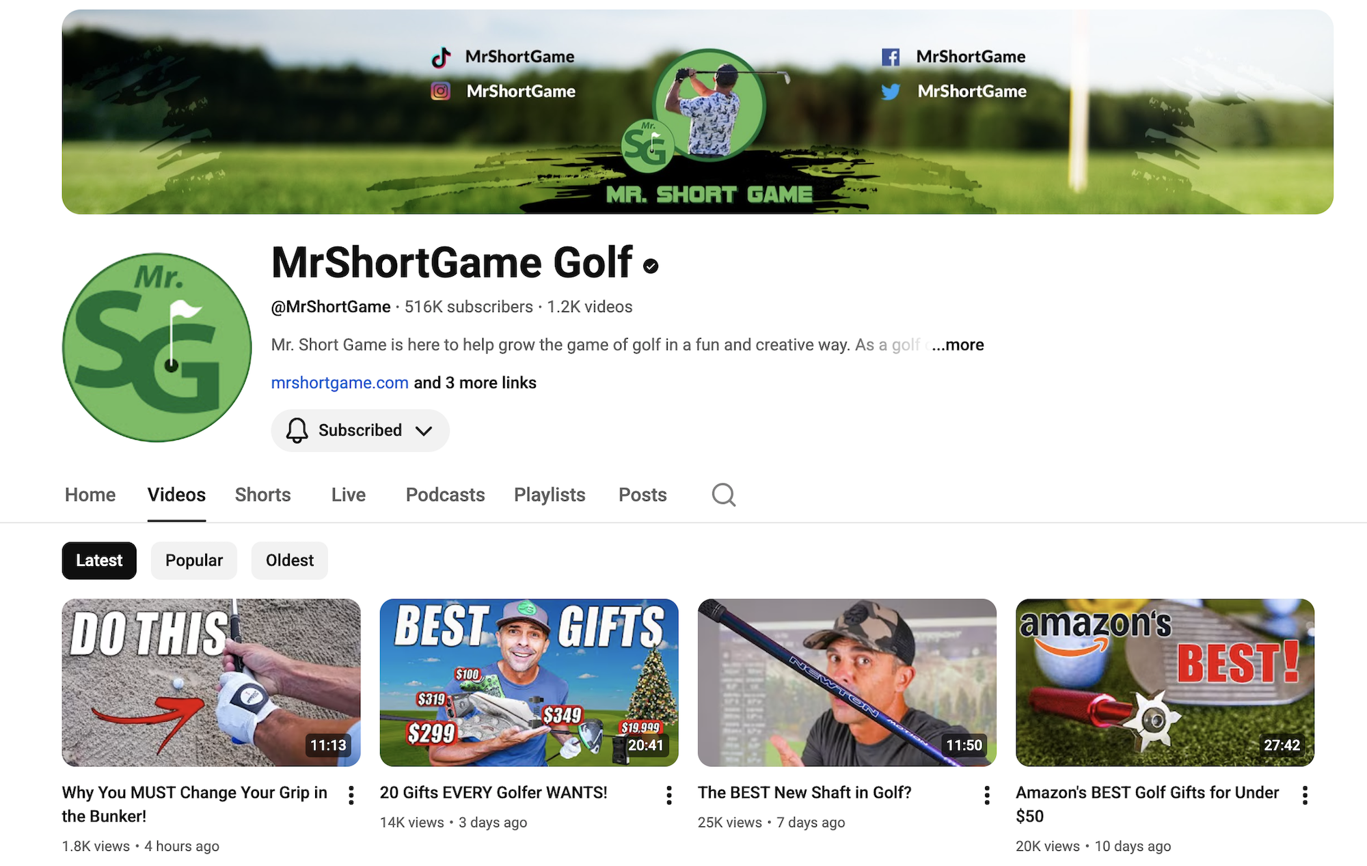Click the MrShortGame channel avatar logo
1367x866 pixels.
[x=157, y=347]
